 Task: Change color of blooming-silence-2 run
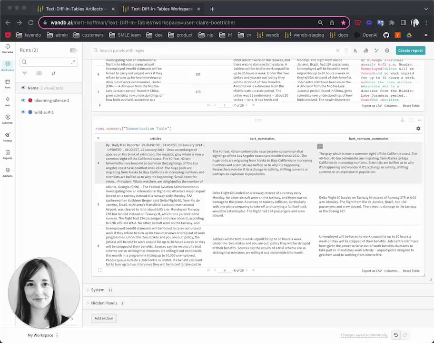30,101
